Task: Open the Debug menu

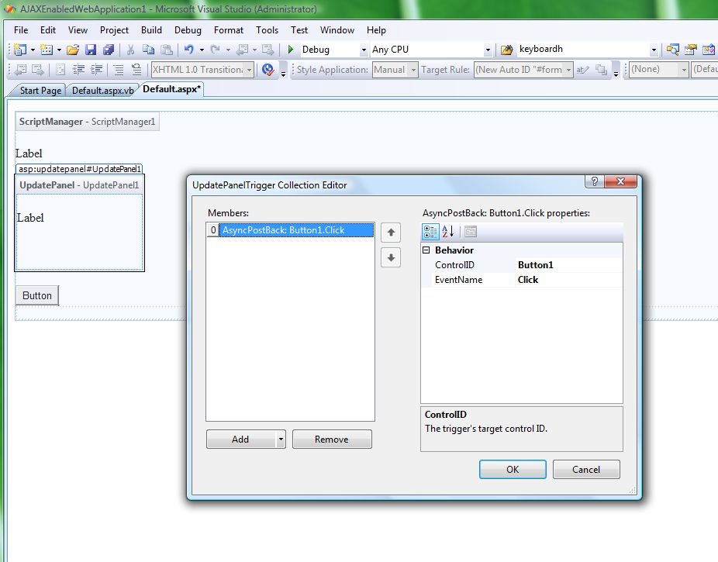Action: click(188, 30)
